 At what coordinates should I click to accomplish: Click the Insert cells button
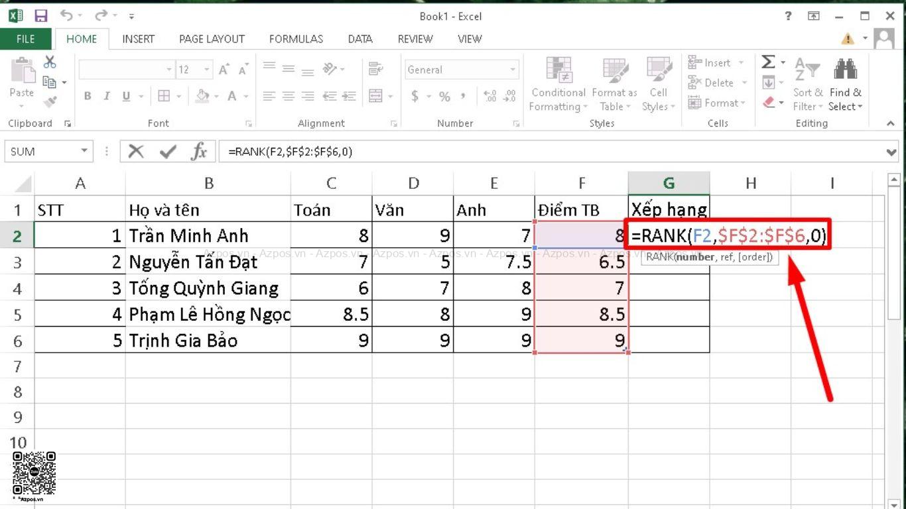pos(716,63)
